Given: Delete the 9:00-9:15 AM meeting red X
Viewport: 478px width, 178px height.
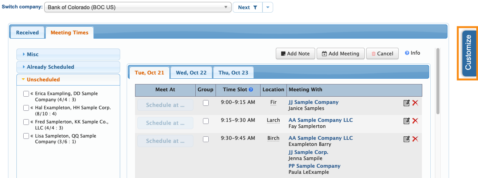Looking at the screenshot, I should click(415, 103).
